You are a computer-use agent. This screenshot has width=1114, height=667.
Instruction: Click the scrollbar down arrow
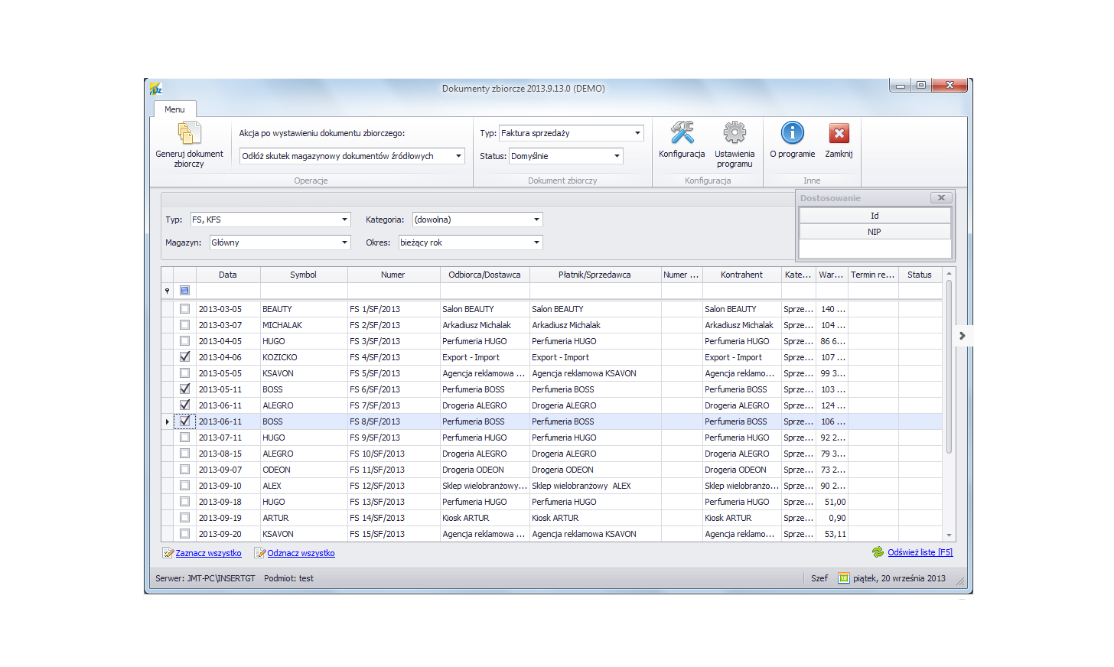pyautogui.click(x=949, y=535)
